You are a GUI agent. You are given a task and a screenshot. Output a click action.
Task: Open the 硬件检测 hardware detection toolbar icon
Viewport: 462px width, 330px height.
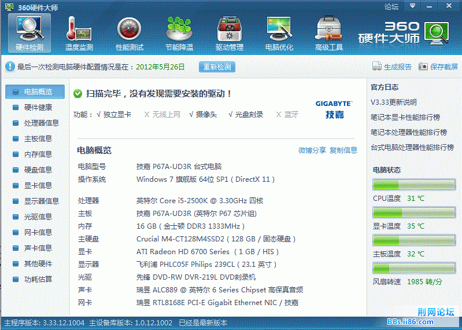point(29,33)
